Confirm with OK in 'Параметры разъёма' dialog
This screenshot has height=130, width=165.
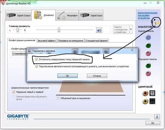[67, 76]
